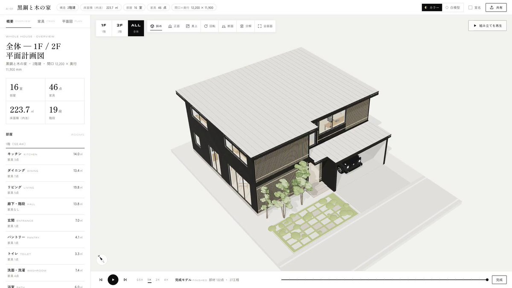512x288 pixels.
Task: Select リビング Living room row
Action: click(45, 190)
